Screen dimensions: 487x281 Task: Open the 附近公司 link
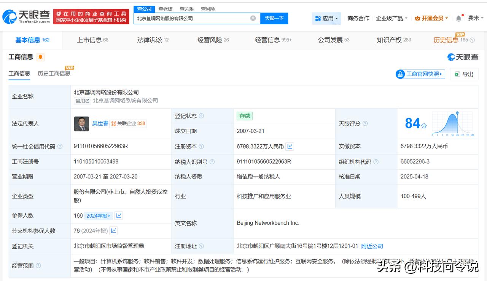tap(372, 246)
